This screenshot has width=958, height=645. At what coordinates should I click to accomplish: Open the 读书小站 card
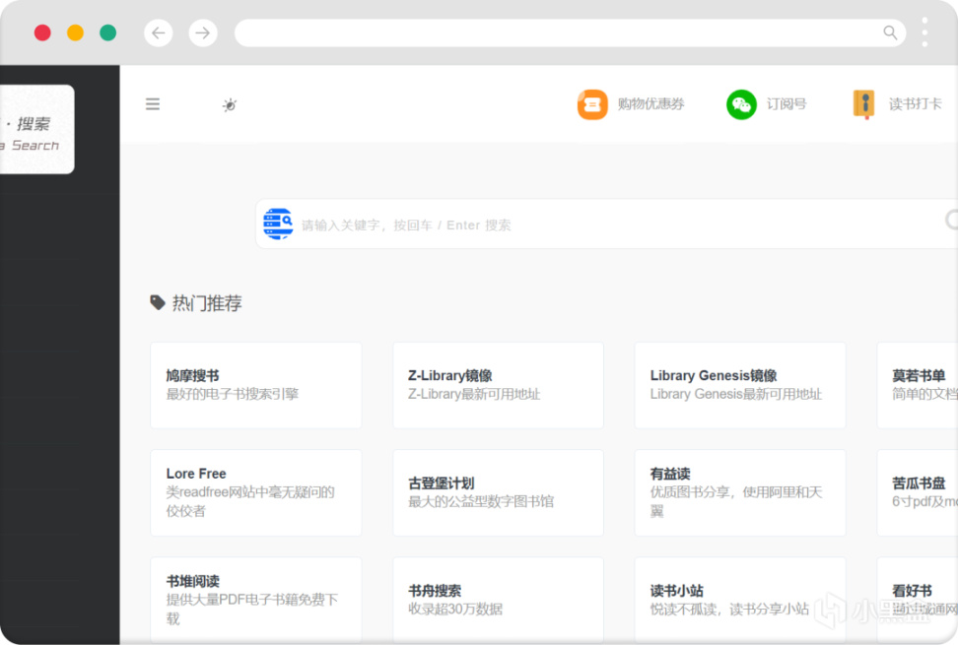[740, 600]
